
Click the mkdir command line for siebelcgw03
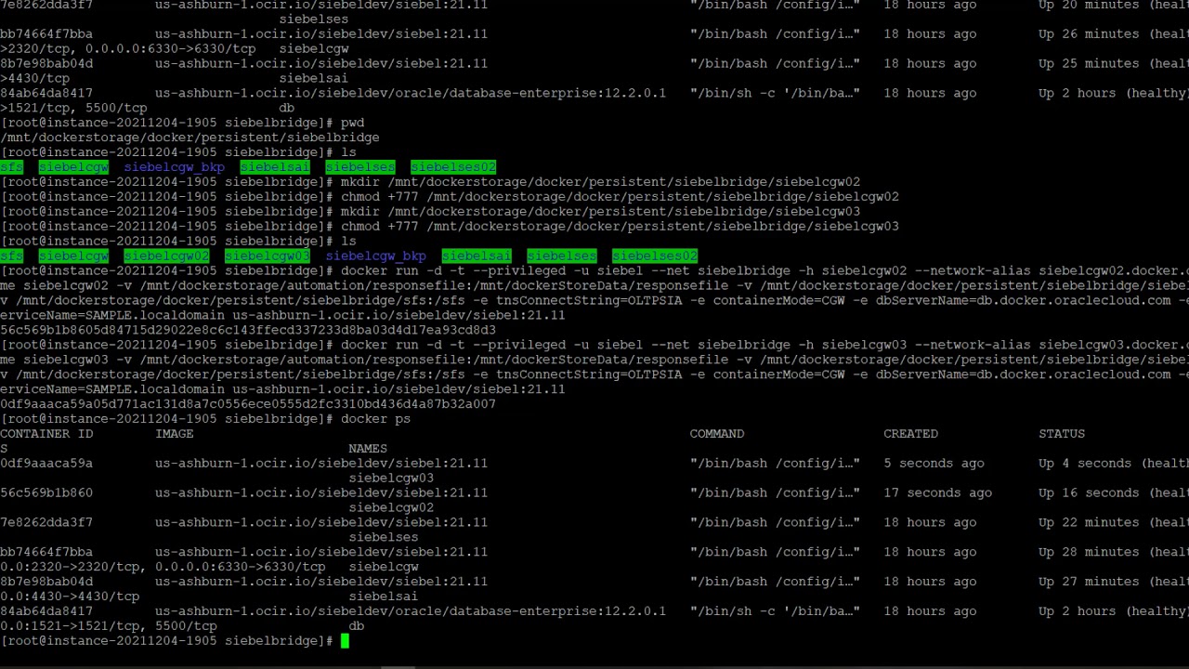pyautogui.click(x=600, y=212)
